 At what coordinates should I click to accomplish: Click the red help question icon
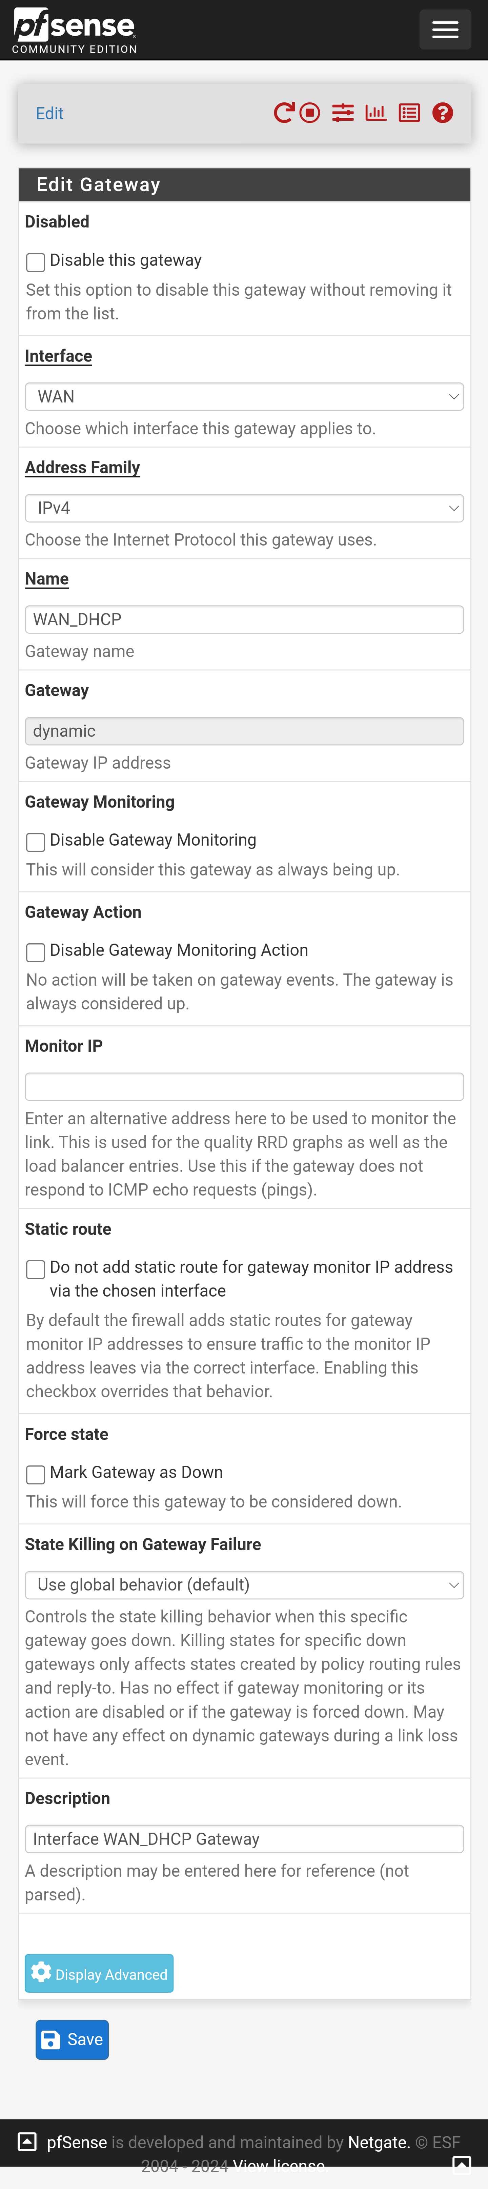coord(442,113)
